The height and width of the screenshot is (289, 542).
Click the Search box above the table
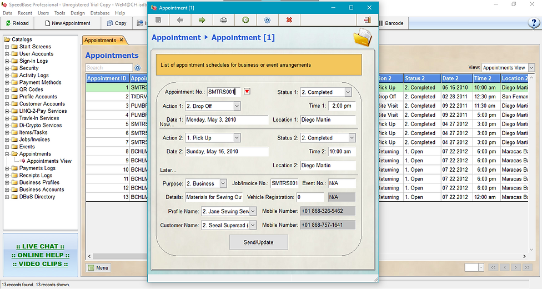pos(109,67)
